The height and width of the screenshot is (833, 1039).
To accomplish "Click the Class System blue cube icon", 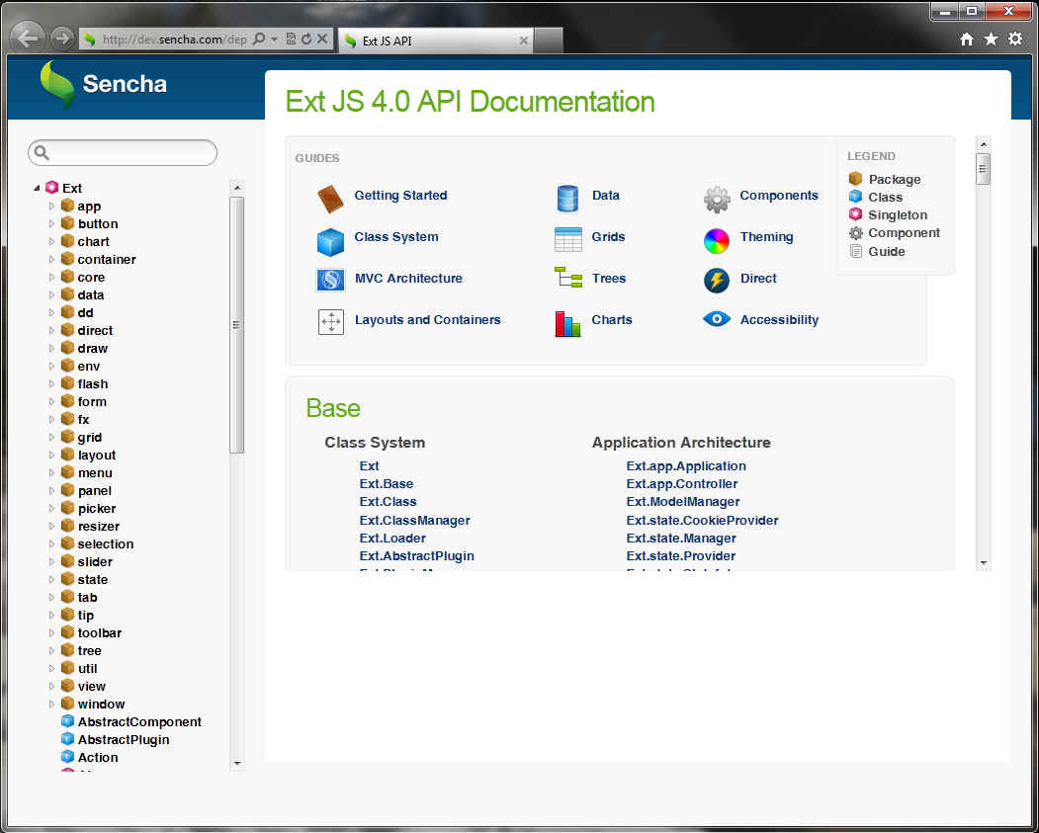I will point(330,242).
